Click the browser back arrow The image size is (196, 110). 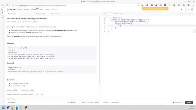point(3,5)
